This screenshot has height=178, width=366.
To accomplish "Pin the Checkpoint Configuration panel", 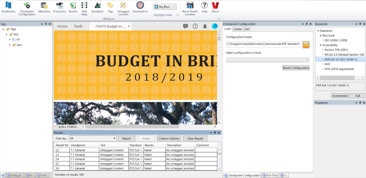I will [x=307, y=24].
